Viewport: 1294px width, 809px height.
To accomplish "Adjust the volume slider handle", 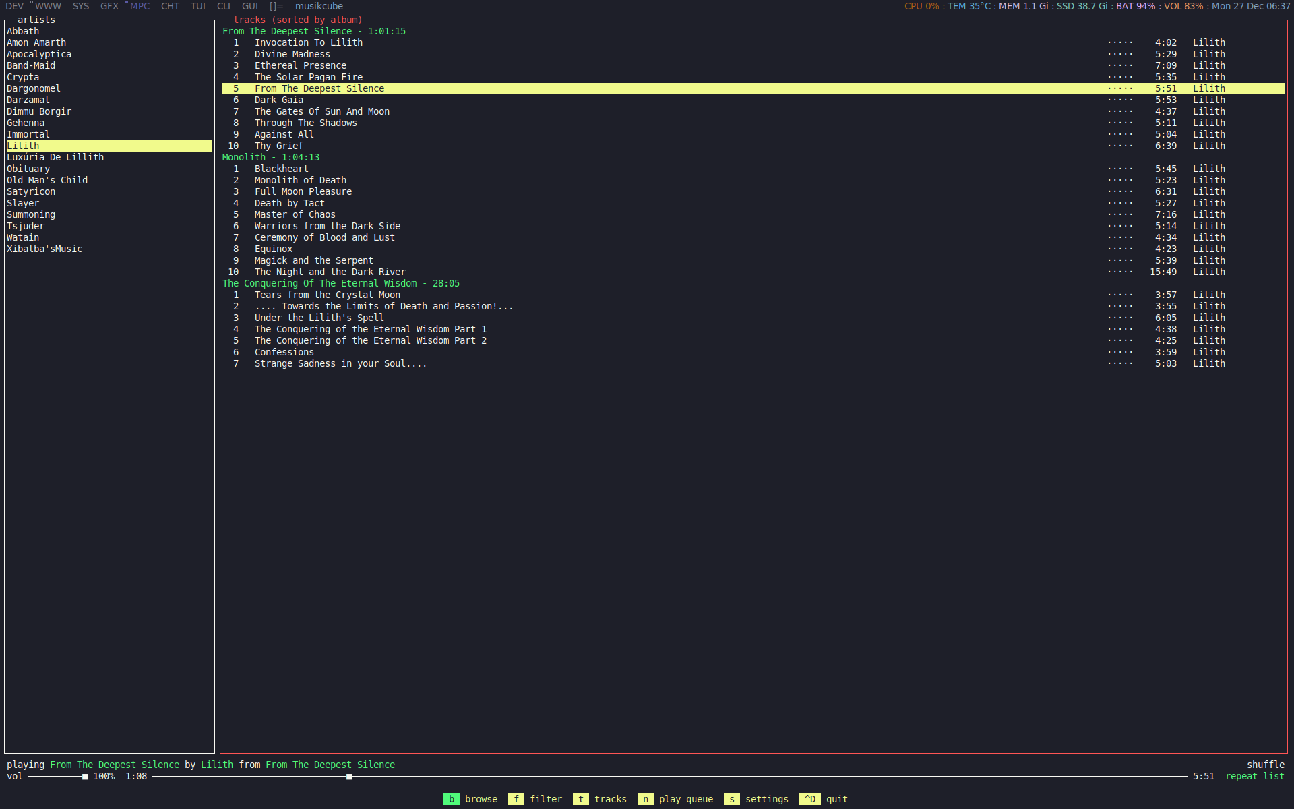I will point(85,777).
